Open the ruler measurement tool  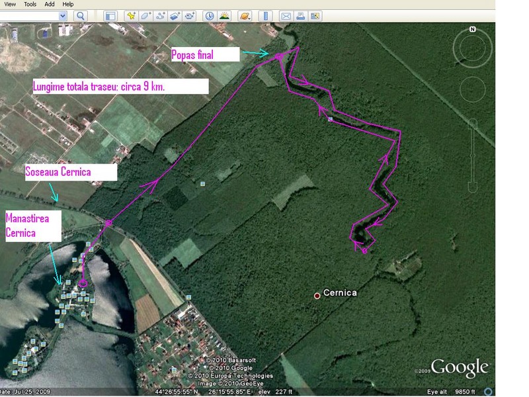265,15
